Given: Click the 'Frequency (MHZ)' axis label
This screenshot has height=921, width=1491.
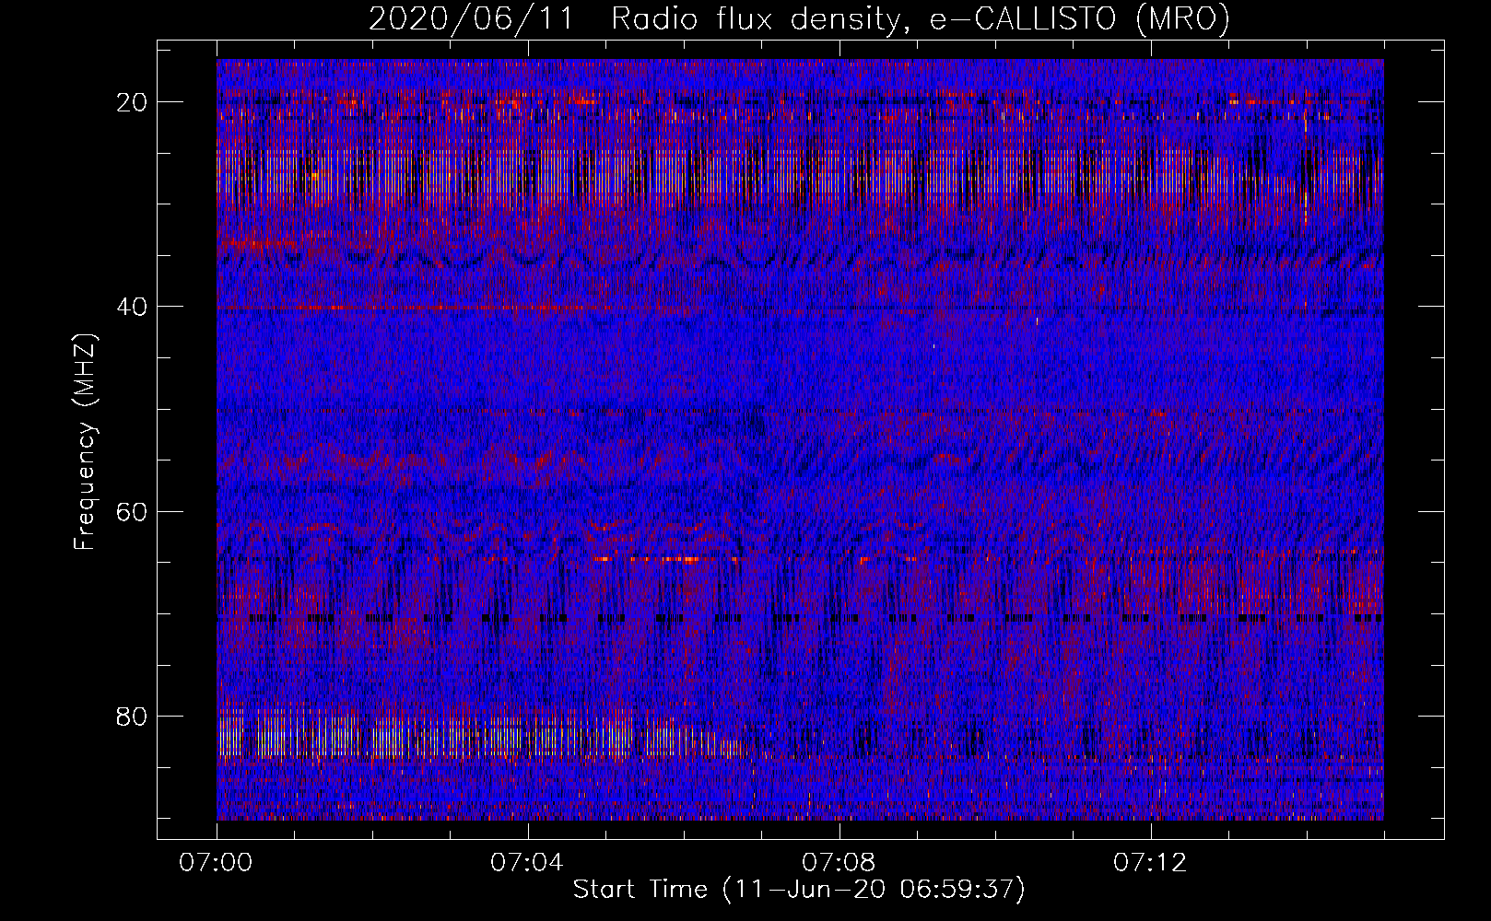Looking at the screenshot, I should pos(85,442).
